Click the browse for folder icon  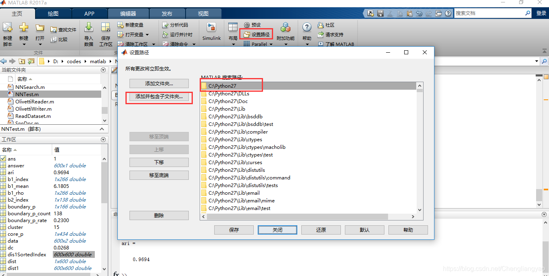pos(31,61)
